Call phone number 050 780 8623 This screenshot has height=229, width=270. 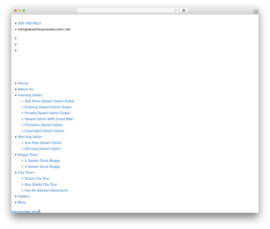point(29,23)
